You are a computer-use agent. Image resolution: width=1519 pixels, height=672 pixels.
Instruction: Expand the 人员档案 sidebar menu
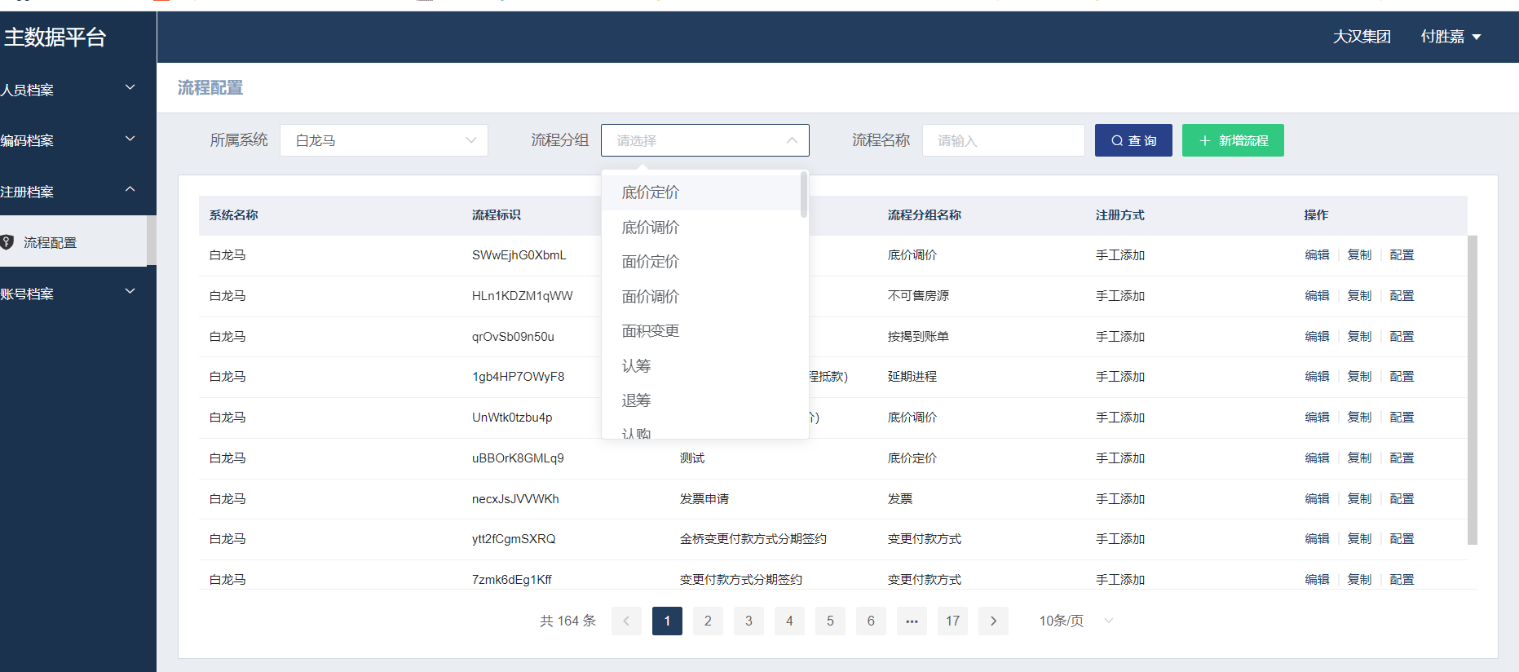coord(78,89)
